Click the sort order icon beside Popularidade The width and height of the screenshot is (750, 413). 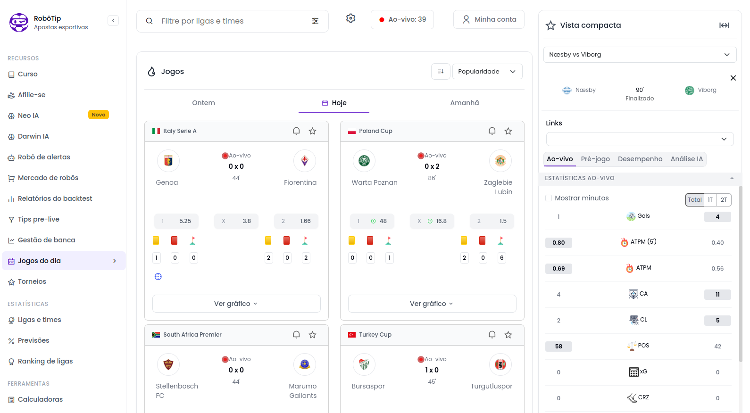441,72
